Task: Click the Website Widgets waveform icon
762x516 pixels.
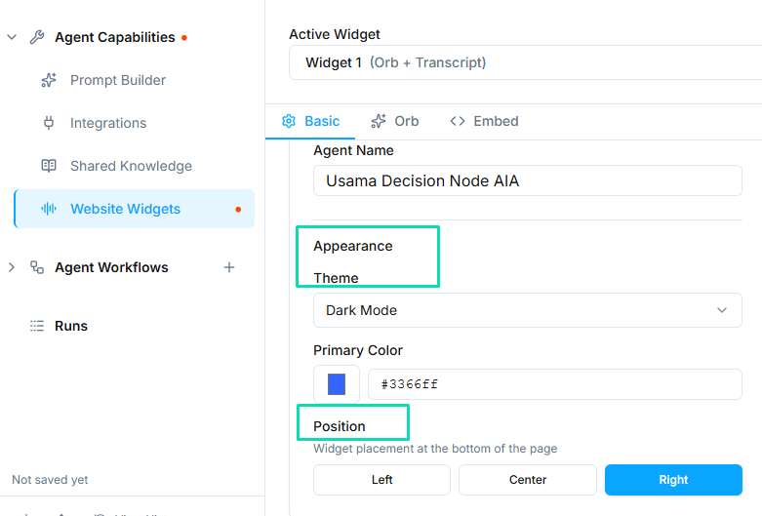Action: click(x=49, y=209)
